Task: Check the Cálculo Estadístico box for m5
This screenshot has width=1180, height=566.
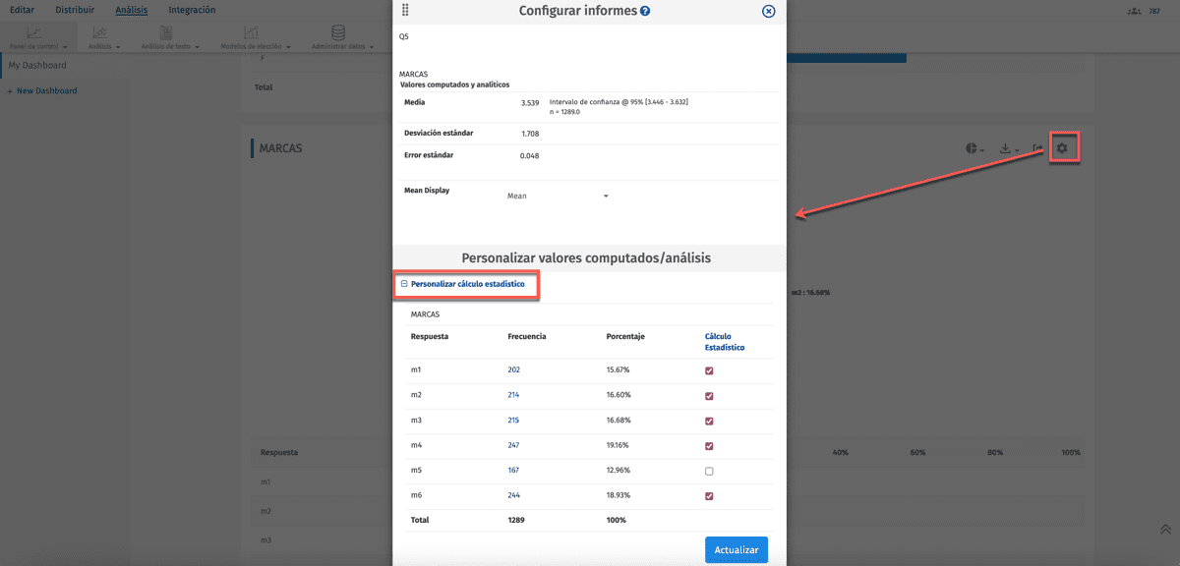Action: point(709,472)
